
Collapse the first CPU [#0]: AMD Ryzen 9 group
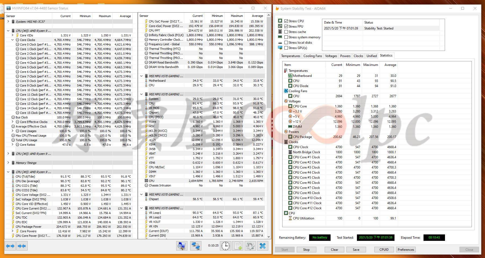[8, 31]
